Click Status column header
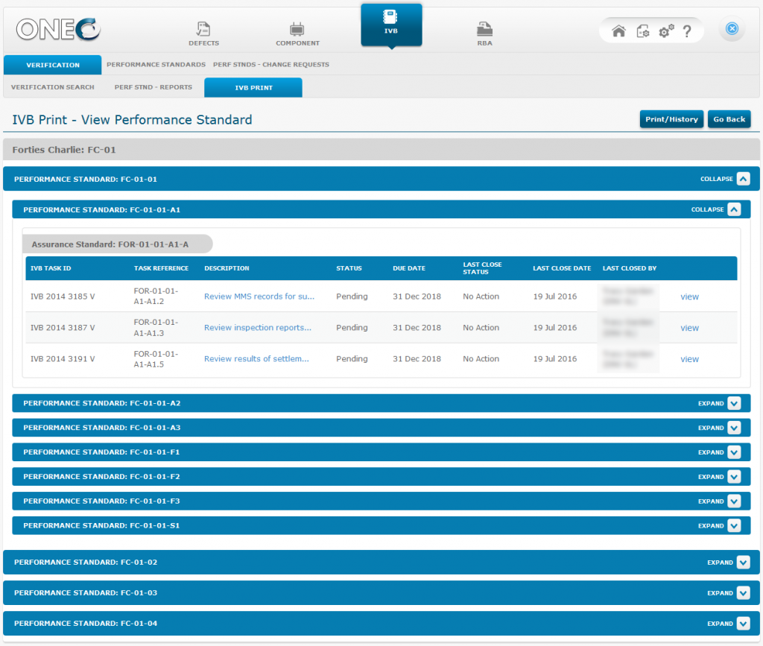The width and height of the screenshot is (763, 646). pyautogui.click(x=349, y=268)
